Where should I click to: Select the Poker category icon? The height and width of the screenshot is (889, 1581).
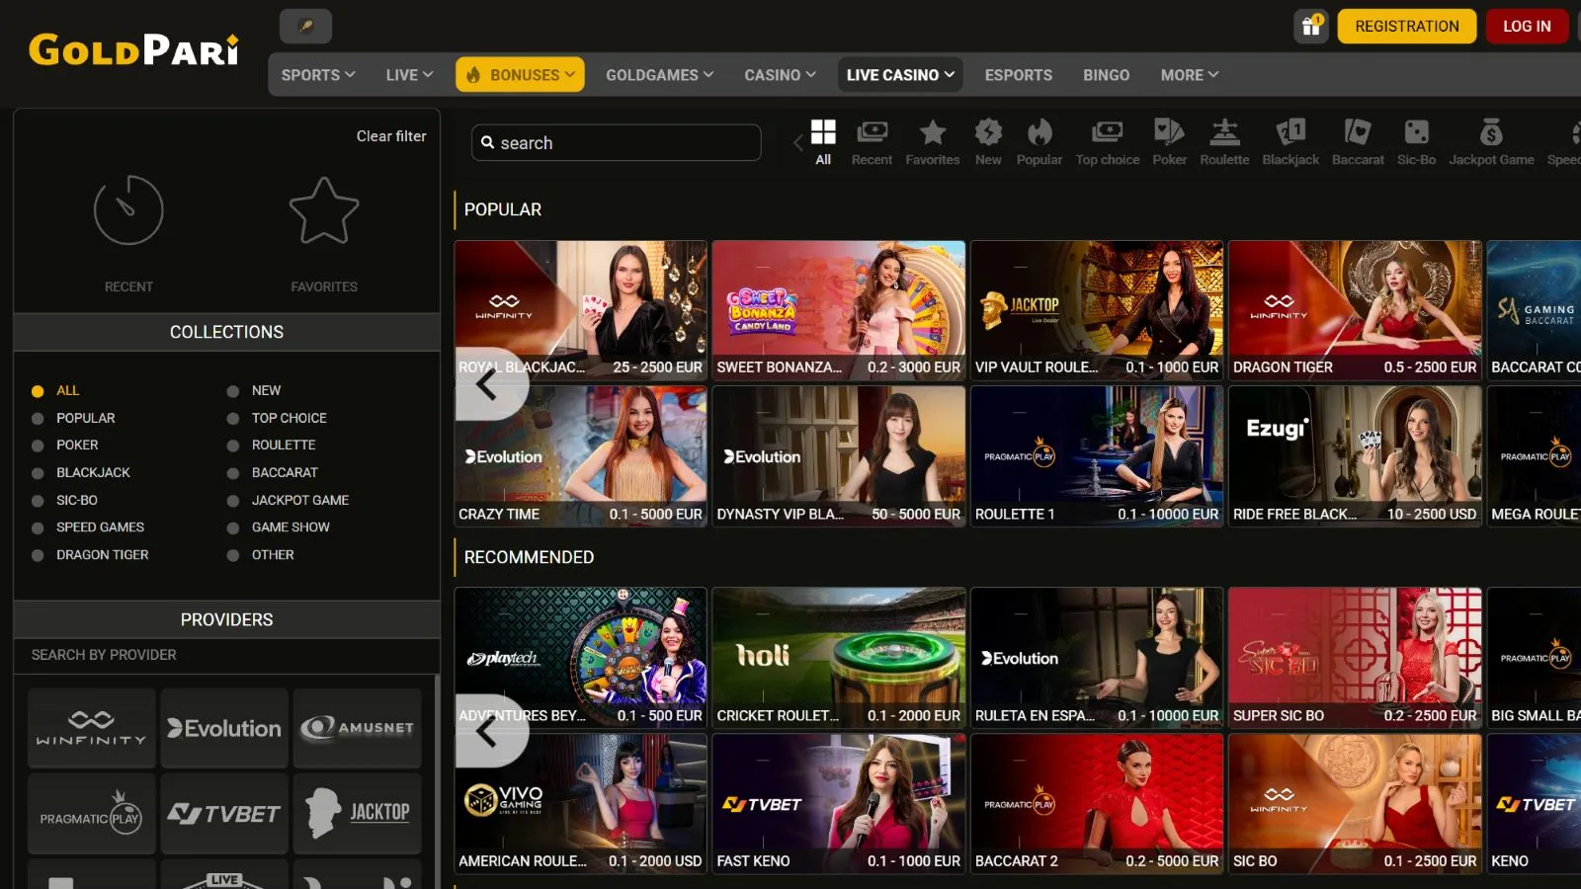1169,132
